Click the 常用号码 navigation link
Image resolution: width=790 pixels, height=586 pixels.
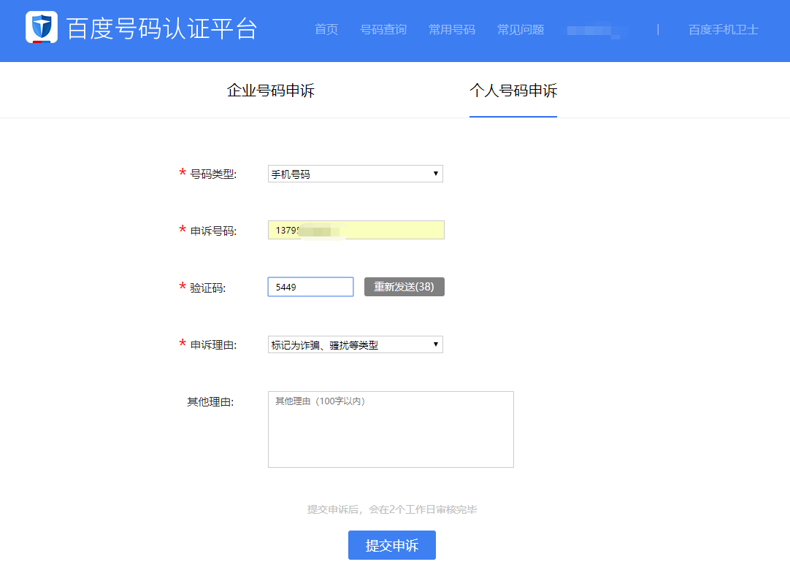(x=451, y=30)
